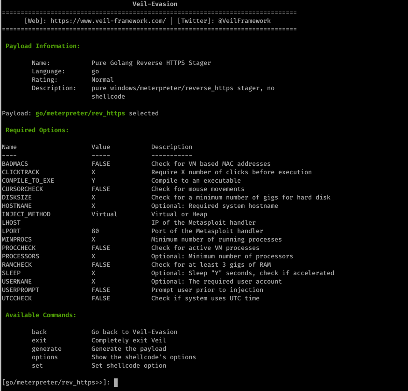The height and width of the screenshot is (391, 408).
Task: Click the description 'Check if system uses UTC time'
Action: [x=205, y=299]
